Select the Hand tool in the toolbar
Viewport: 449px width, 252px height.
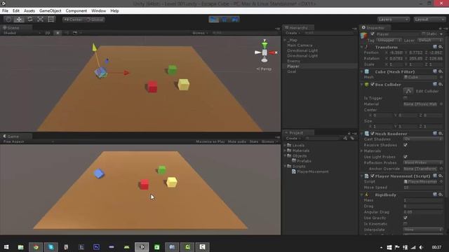click(x=8, y=20)
